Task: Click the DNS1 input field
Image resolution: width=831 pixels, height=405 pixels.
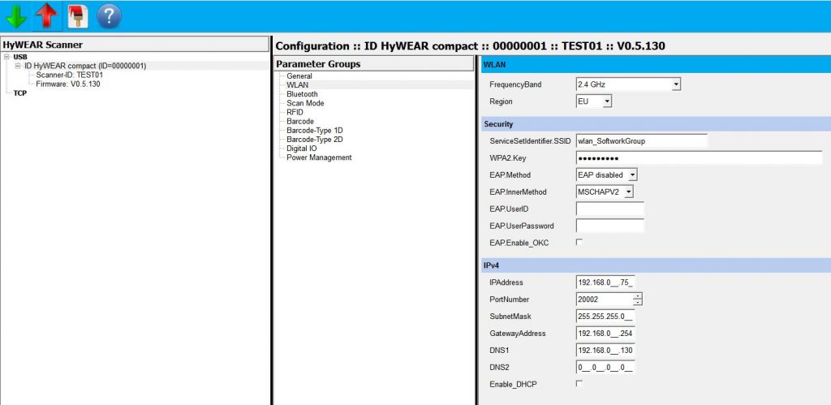Action: (x=605, y=351)
